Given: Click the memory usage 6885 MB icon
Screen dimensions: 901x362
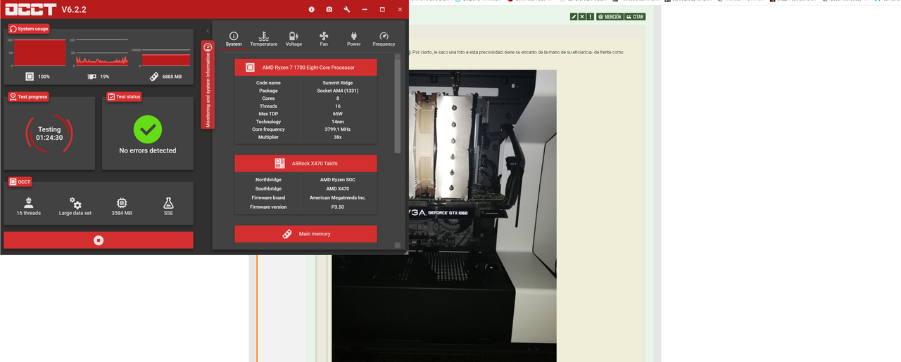Looking at the screenshot, I should [x=153, y=77].
